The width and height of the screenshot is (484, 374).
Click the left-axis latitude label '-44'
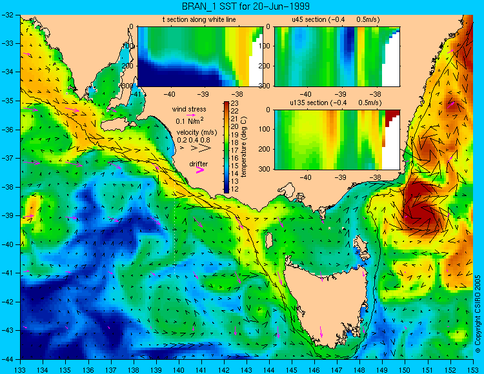[7, 359]
